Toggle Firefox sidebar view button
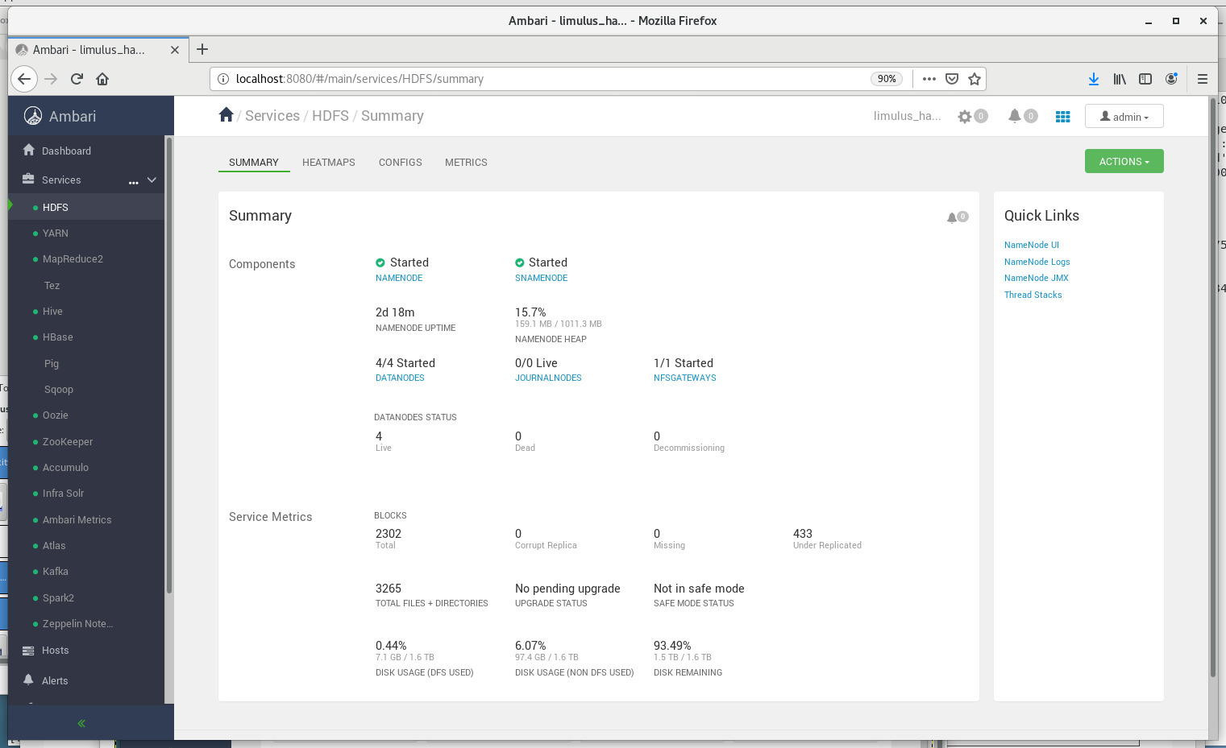This screenshot has height=748, width=1226. pos(1145,79)
